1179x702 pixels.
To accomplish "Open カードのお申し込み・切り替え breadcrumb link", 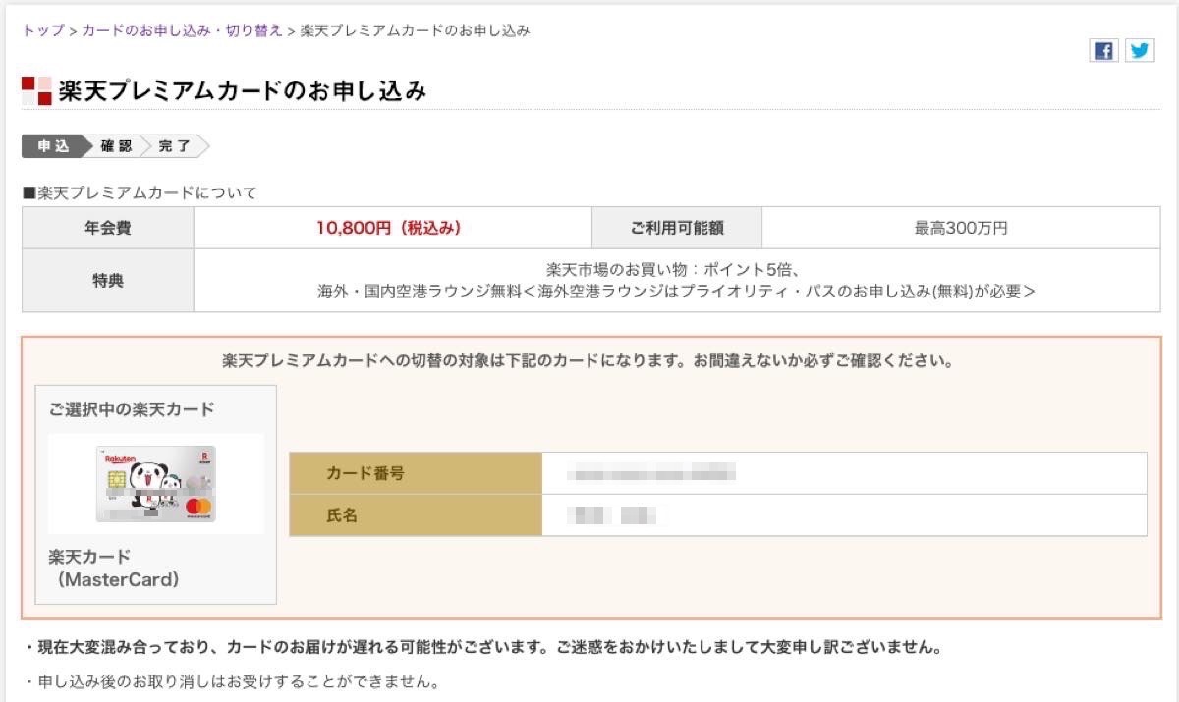I will (x=182, y=30).
